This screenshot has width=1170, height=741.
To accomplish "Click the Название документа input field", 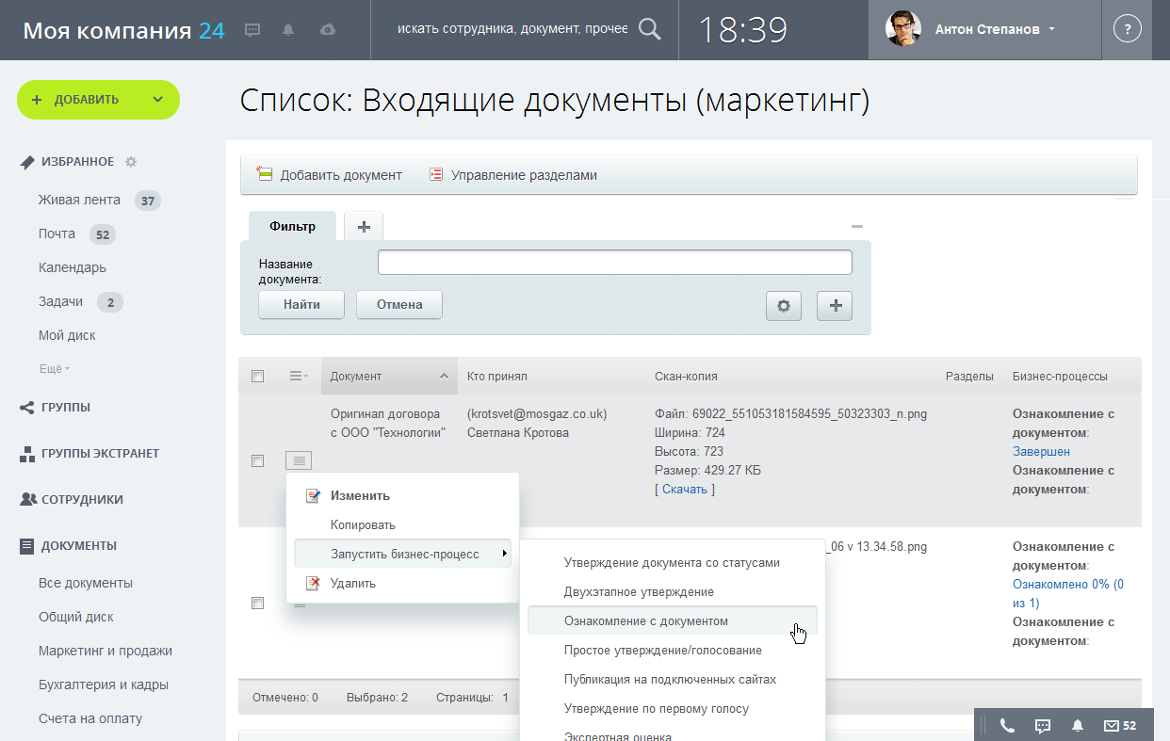I will coord(614,263).
